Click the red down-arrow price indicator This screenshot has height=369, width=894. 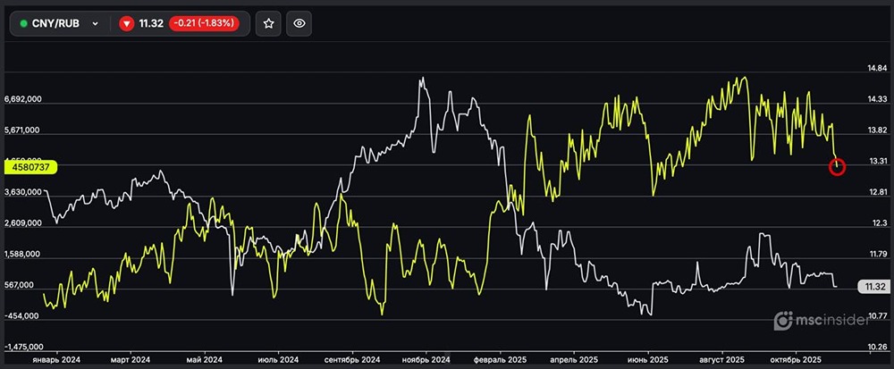(126, 23)
